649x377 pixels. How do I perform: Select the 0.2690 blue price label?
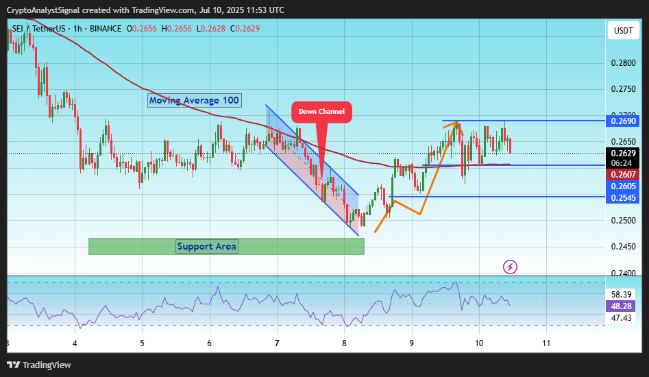(x=623, y=121)
